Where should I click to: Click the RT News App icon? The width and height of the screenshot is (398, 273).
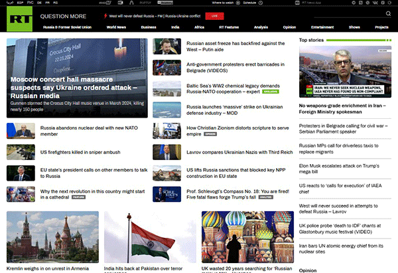tap(297, 3)
